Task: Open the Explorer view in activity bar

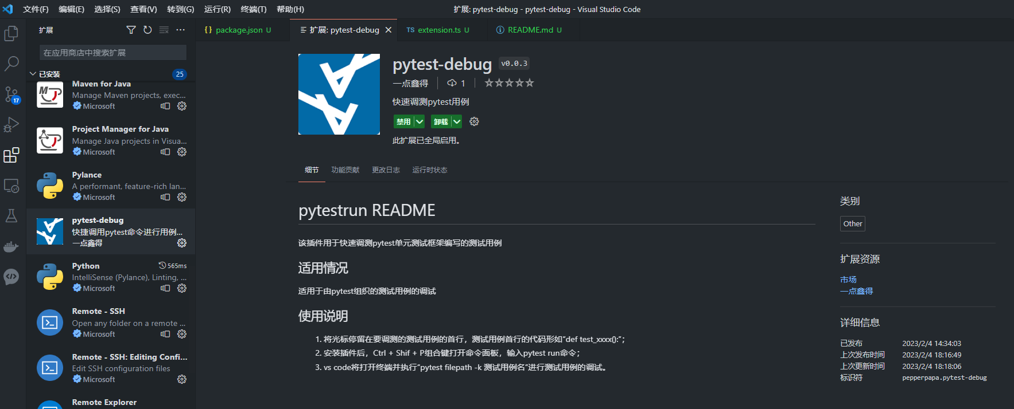Action: click(11, 34)
